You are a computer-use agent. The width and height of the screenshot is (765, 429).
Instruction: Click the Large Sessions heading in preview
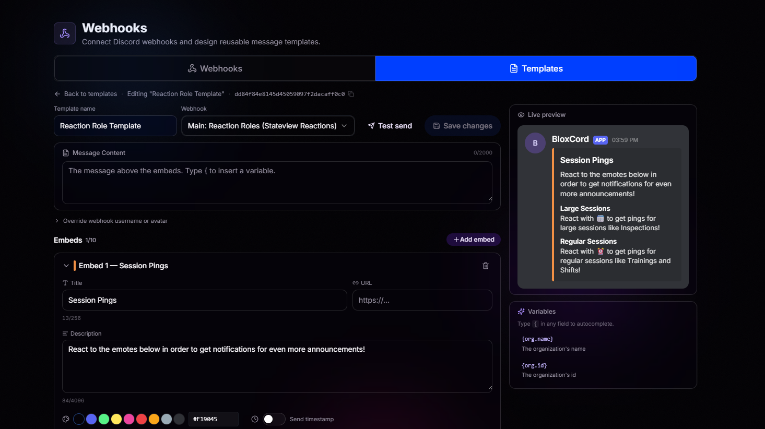tap(585, 208)
